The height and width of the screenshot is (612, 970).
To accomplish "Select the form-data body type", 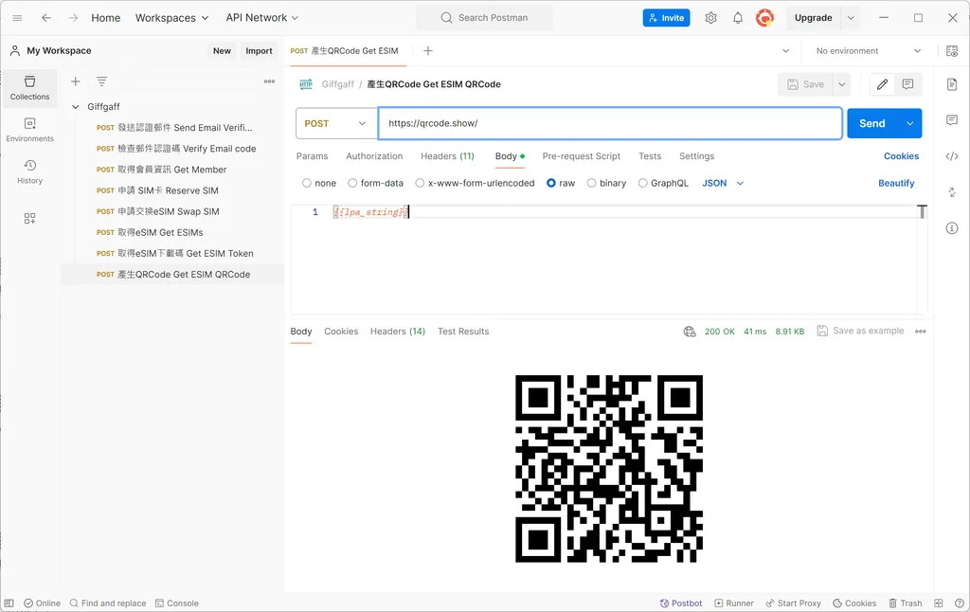I will point(352,183).
